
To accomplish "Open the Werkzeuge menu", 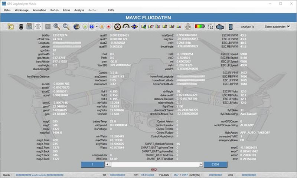I will [x=22, y=10].
